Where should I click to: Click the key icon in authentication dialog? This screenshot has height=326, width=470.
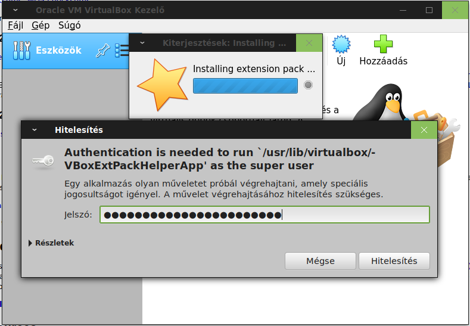(x=43, y=161)
